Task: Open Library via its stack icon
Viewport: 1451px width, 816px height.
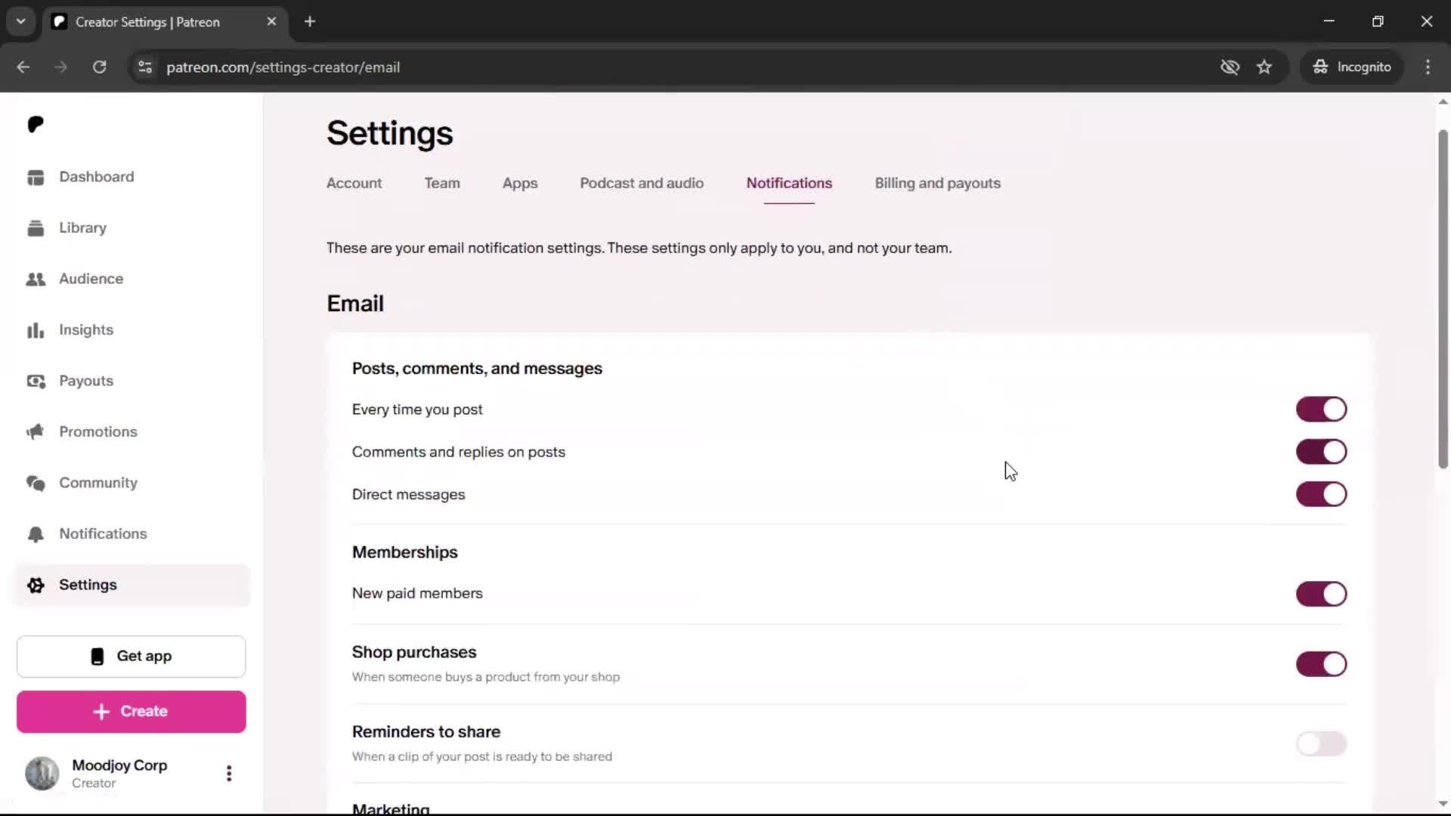Action: 36,228
